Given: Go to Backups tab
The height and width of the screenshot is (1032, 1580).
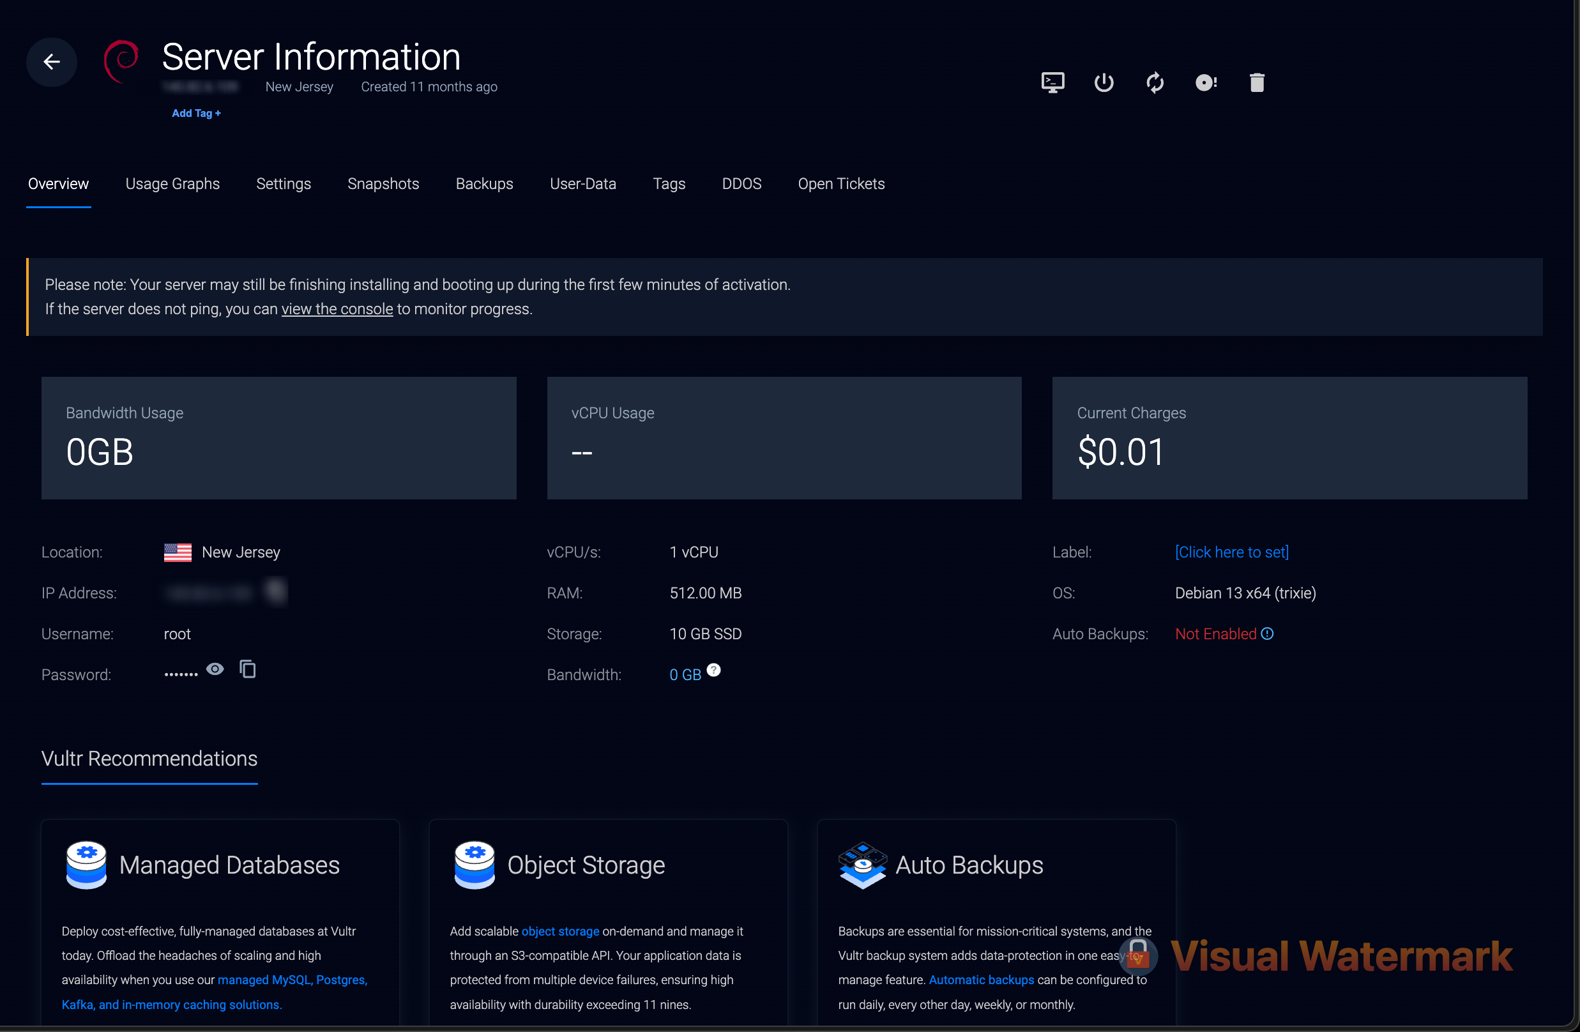Looking at the screenshot, I should pos(484,184).
